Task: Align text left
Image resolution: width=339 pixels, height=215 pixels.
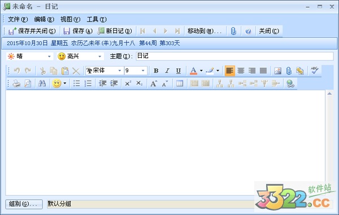Action: point(229,71)
